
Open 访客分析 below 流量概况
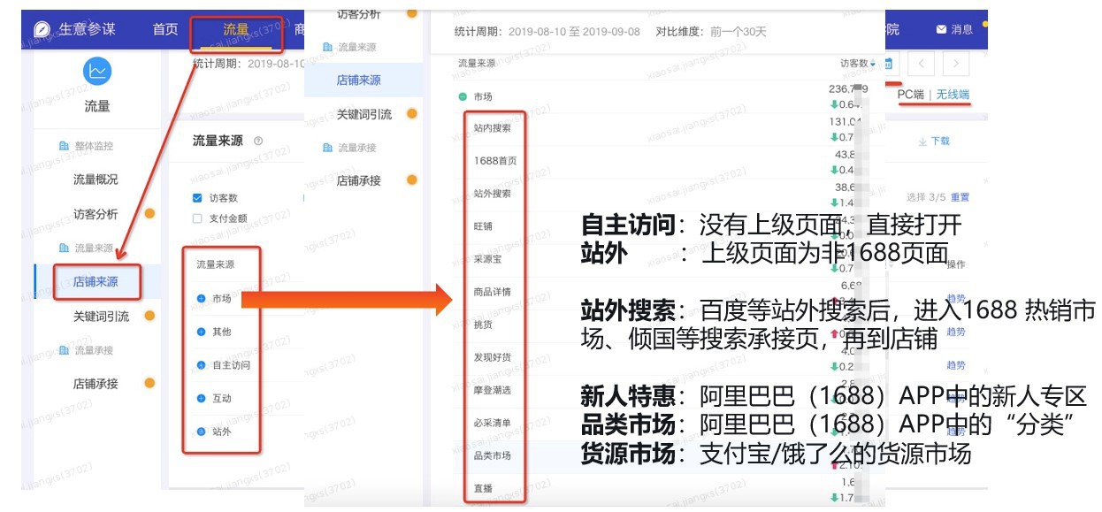(x=96, y=214)
